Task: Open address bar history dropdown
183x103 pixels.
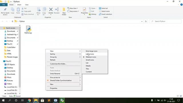Action: (142, 21)
